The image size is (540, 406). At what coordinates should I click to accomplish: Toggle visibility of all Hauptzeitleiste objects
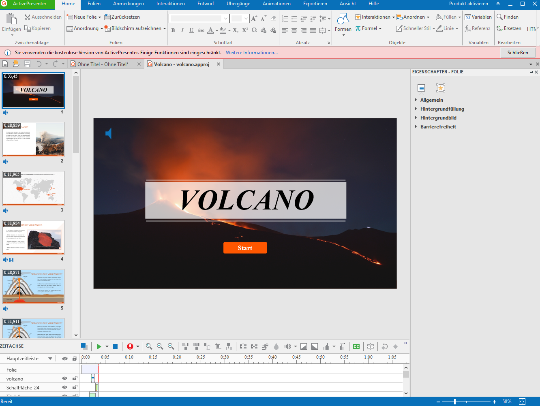pos(64,359)
